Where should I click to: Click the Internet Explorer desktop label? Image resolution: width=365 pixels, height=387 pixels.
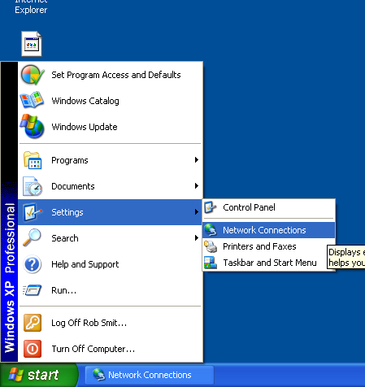[x=31, y=7]
